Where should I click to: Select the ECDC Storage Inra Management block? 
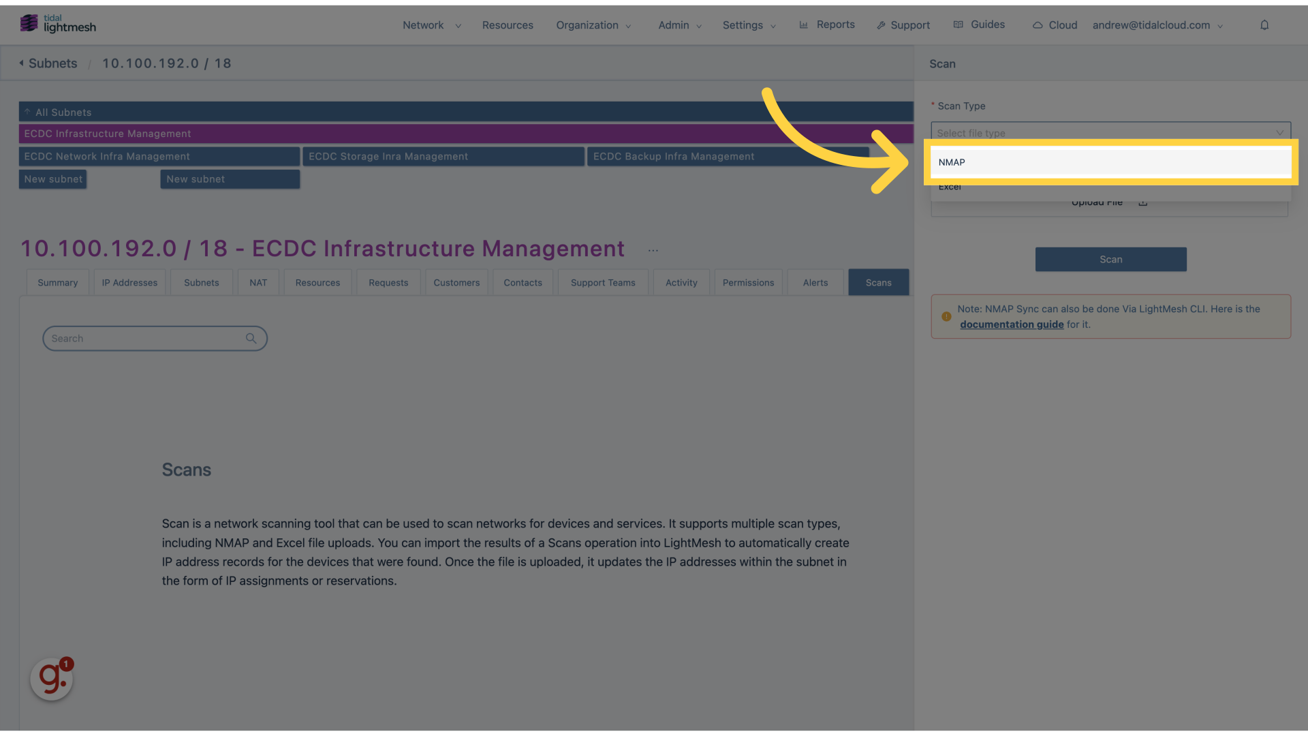point(443,157)
